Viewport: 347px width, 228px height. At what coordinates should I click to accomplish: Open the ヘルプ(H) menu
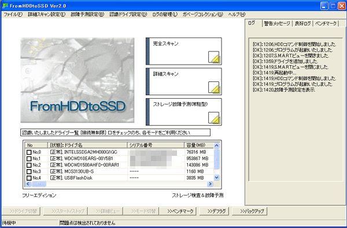pos(237,14)
